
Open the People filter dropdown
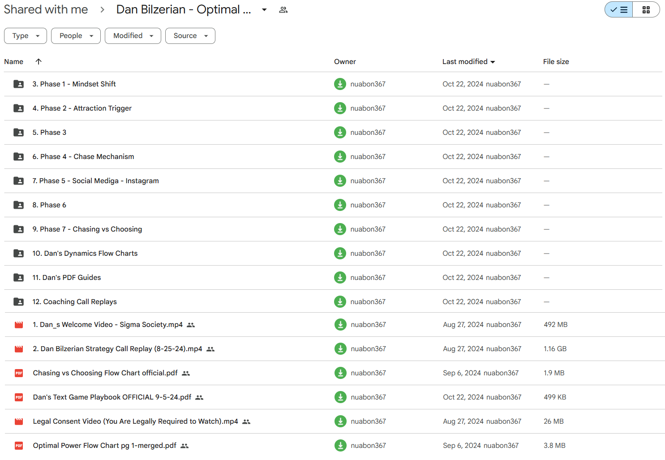point(76,36)
